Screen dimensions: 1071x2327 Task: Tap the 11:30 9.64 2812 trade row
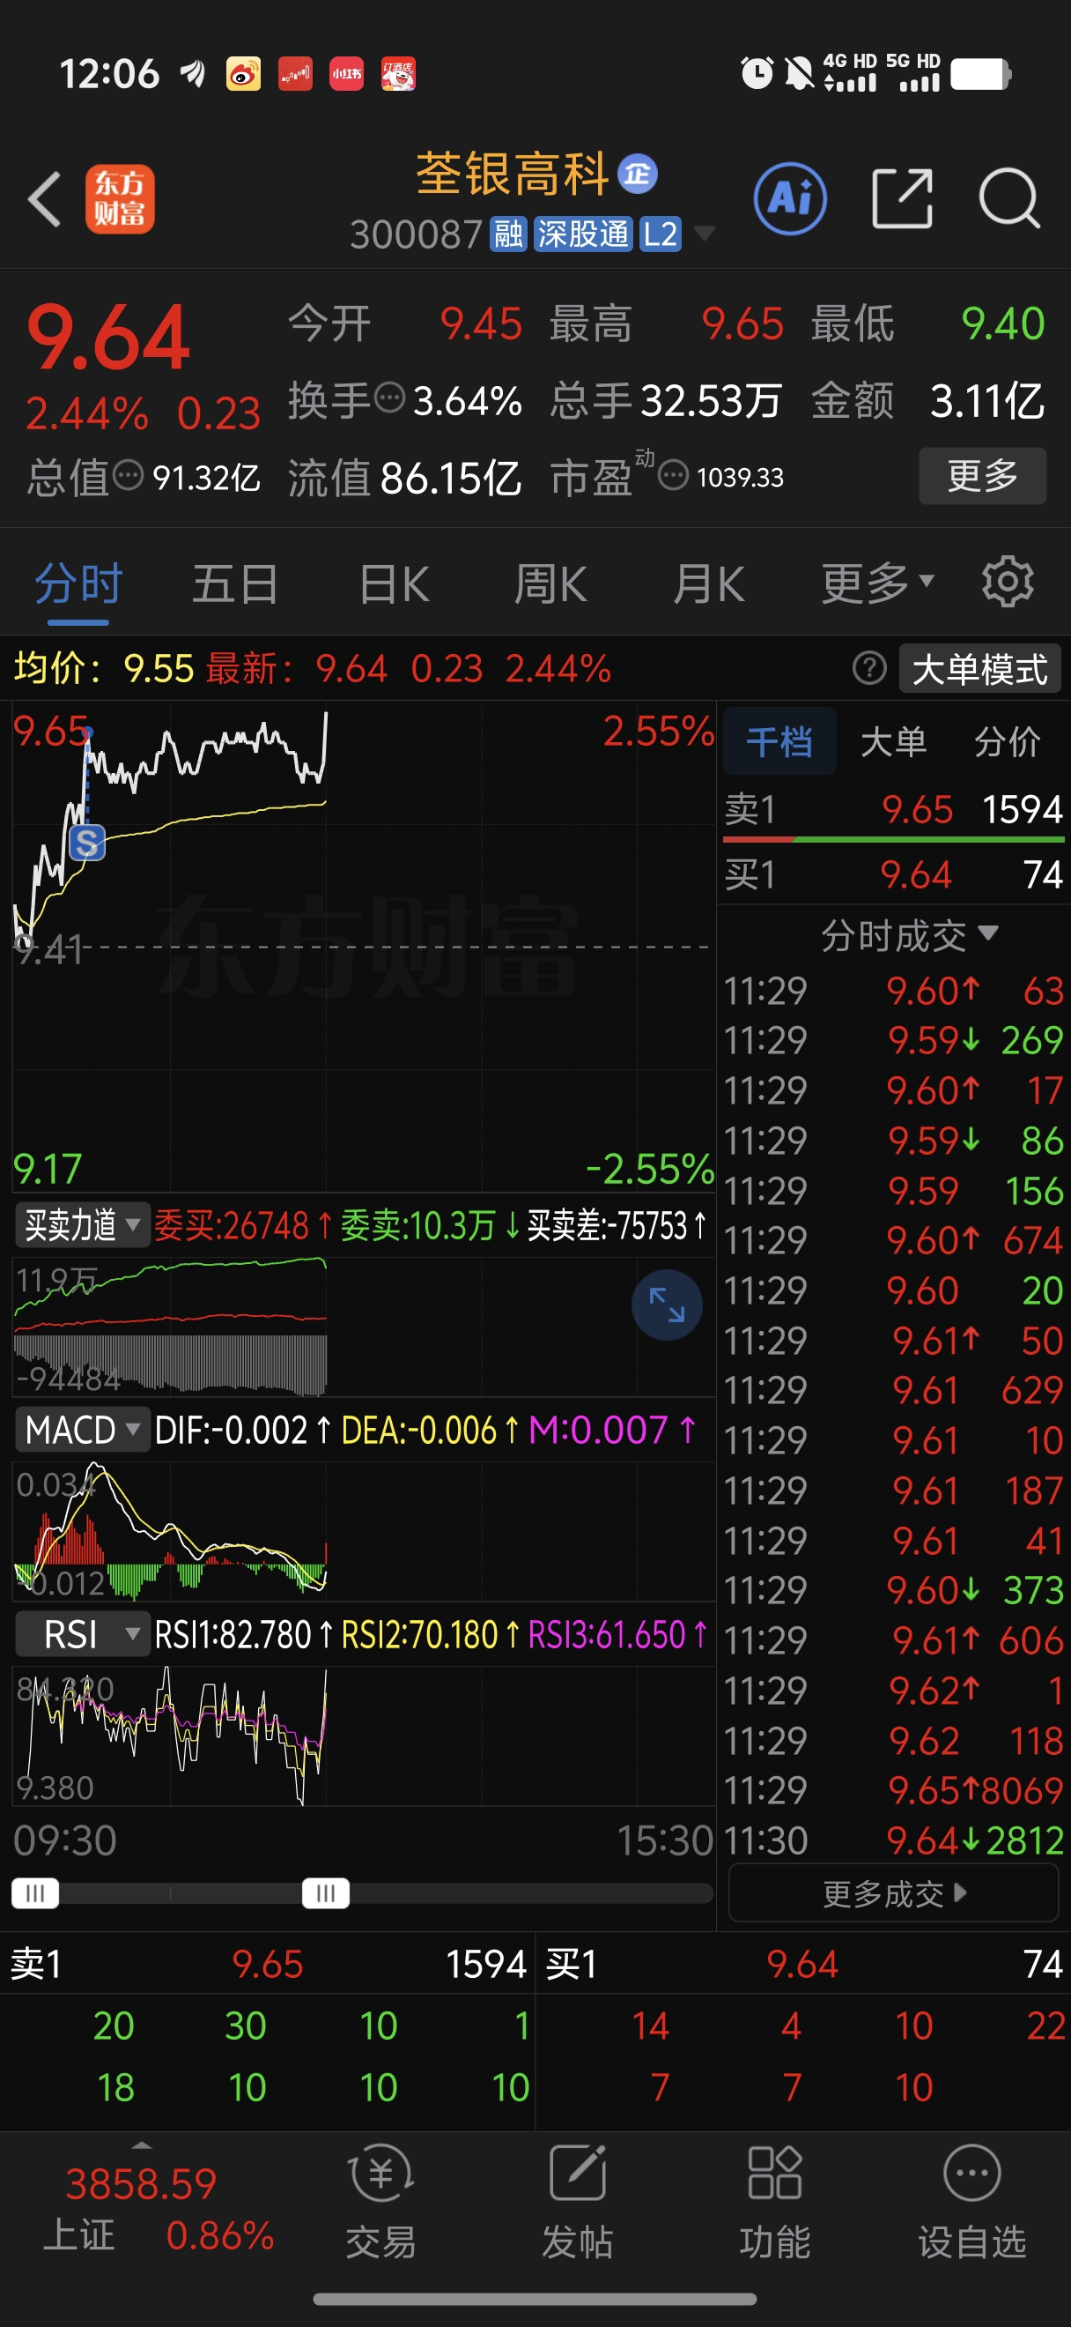point(893,1840)
